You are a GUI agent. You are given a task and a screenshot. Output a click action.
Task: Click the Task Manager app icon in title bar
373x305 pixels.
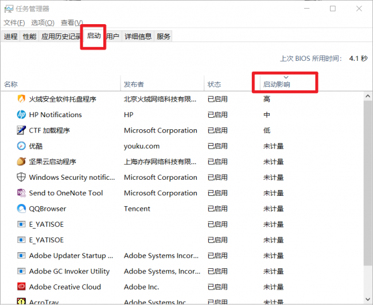(x=9, y=9)
